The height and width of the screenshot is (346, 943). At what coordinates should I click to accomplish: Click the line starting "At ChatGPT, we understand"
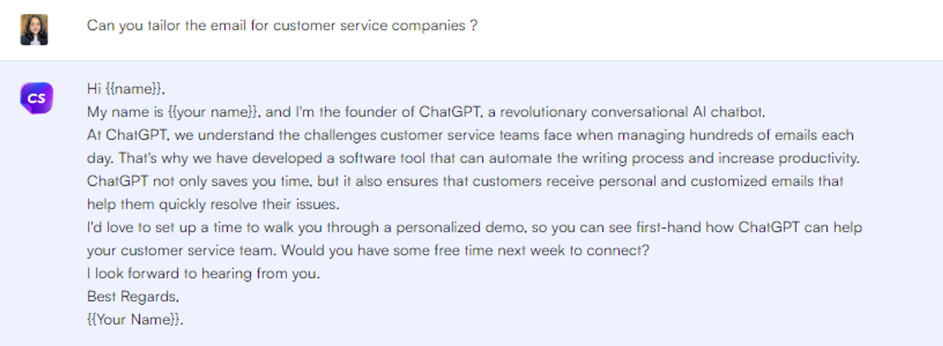470,135
